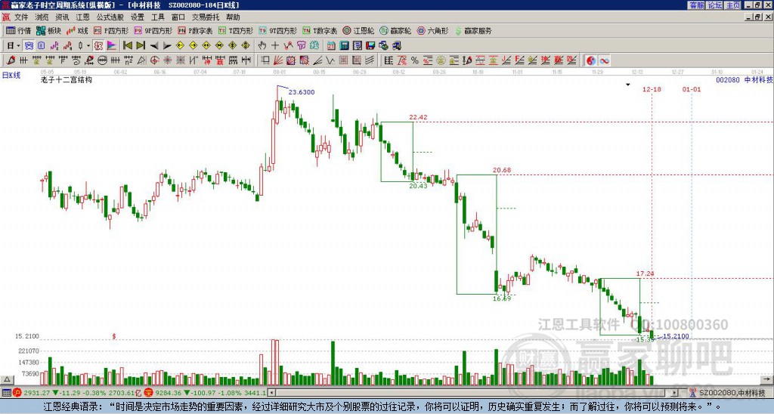
Task: Jump to first bar icon
Action: [127, 45]
